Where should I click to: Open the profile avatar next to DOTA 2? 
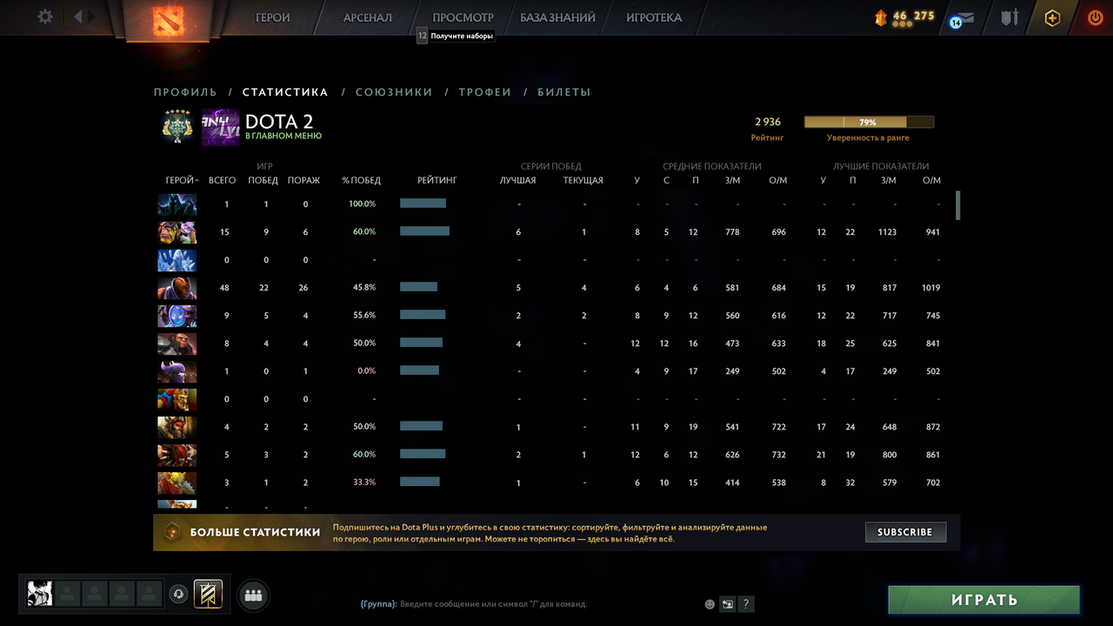[x=220, y=126]
